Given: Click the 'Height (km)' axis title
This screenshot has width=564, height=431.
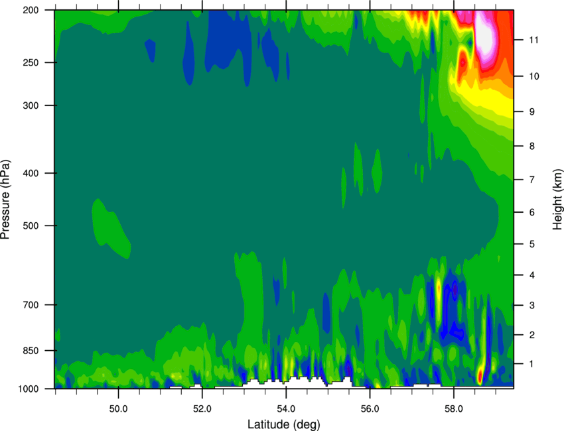Looking at the screenshot, I should click(x=557, y=199).
